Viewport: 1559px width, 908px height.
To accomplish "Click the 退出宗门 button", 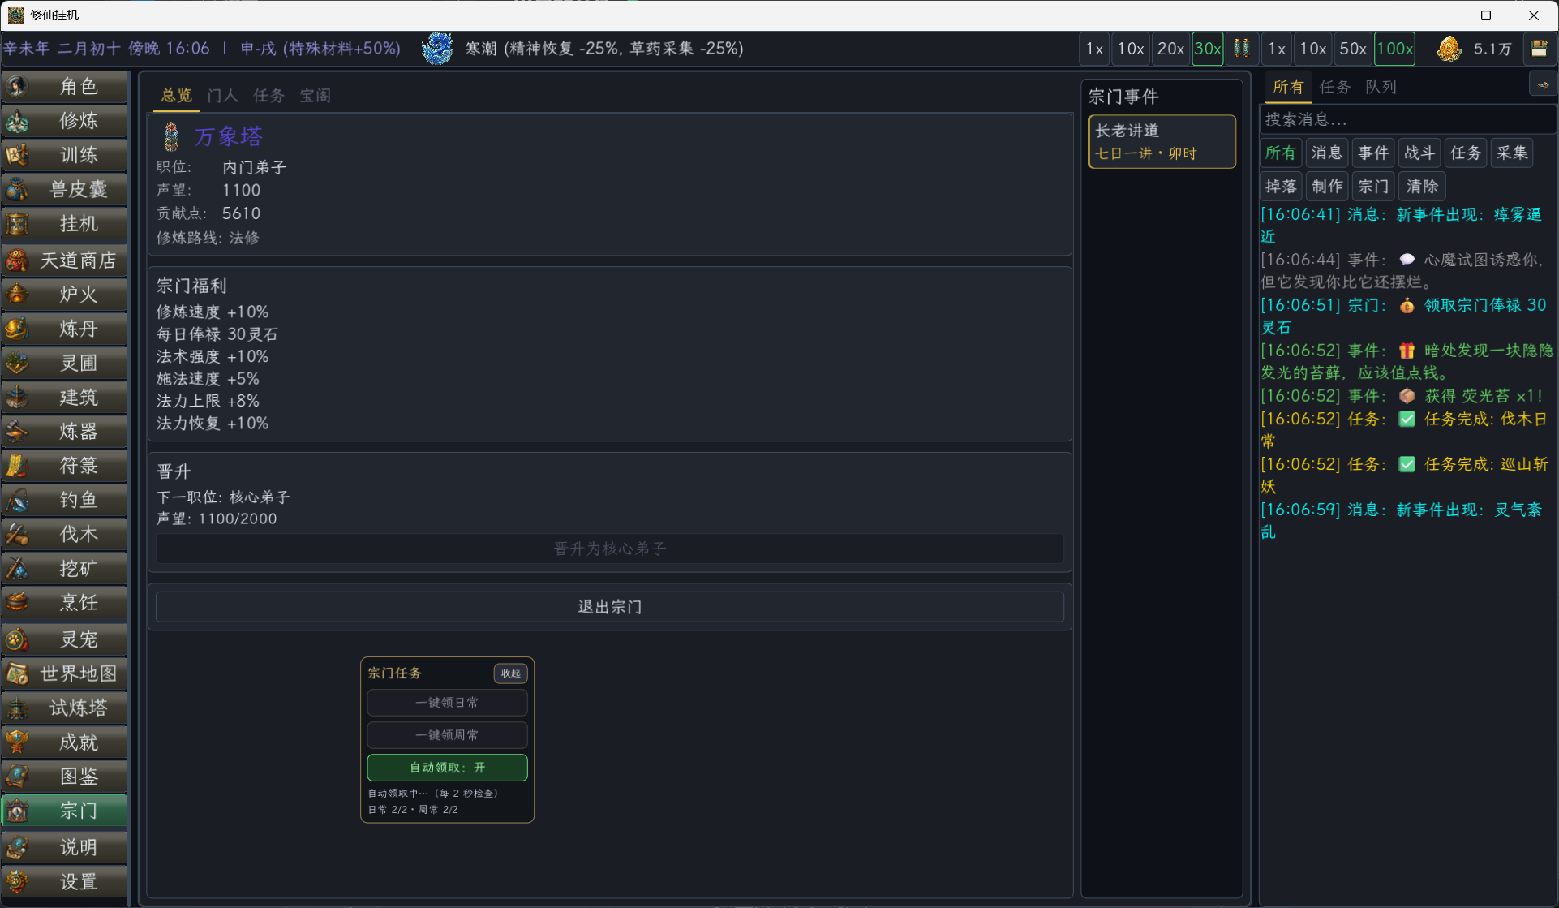I will 610,607.
